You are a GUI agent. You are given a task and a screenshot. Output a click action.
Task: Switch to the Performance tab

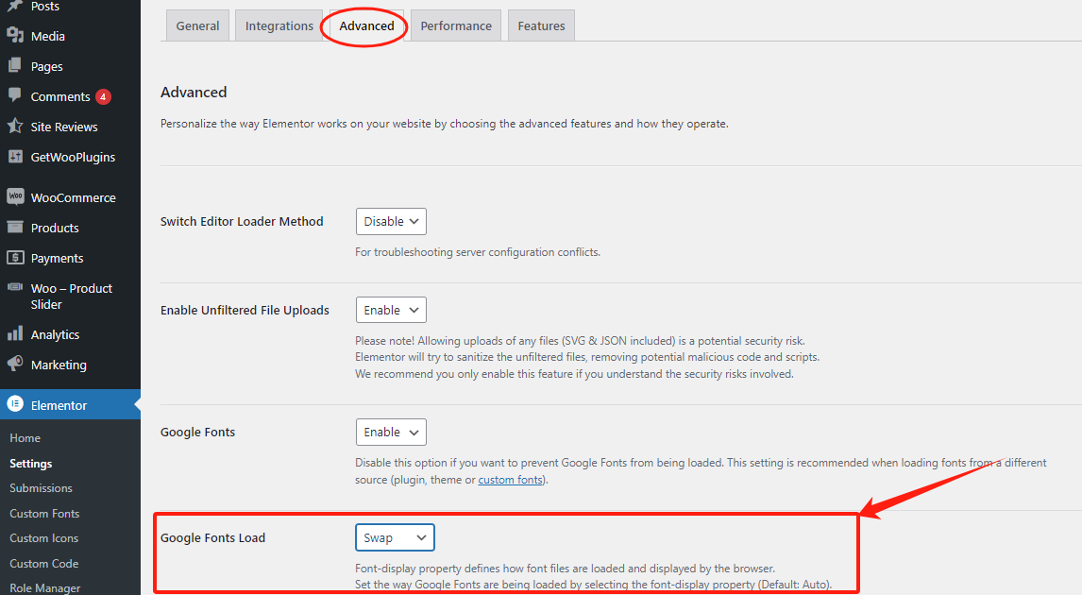pos(455,25)
